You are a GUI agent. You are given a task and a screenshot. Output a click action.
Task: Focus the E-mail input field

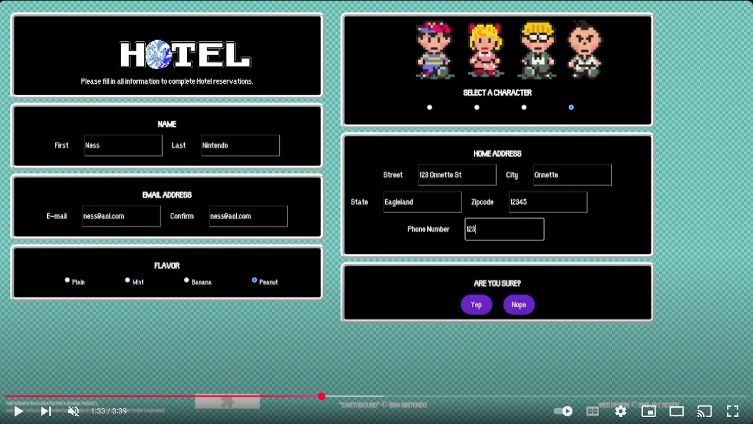click(121, 216)
